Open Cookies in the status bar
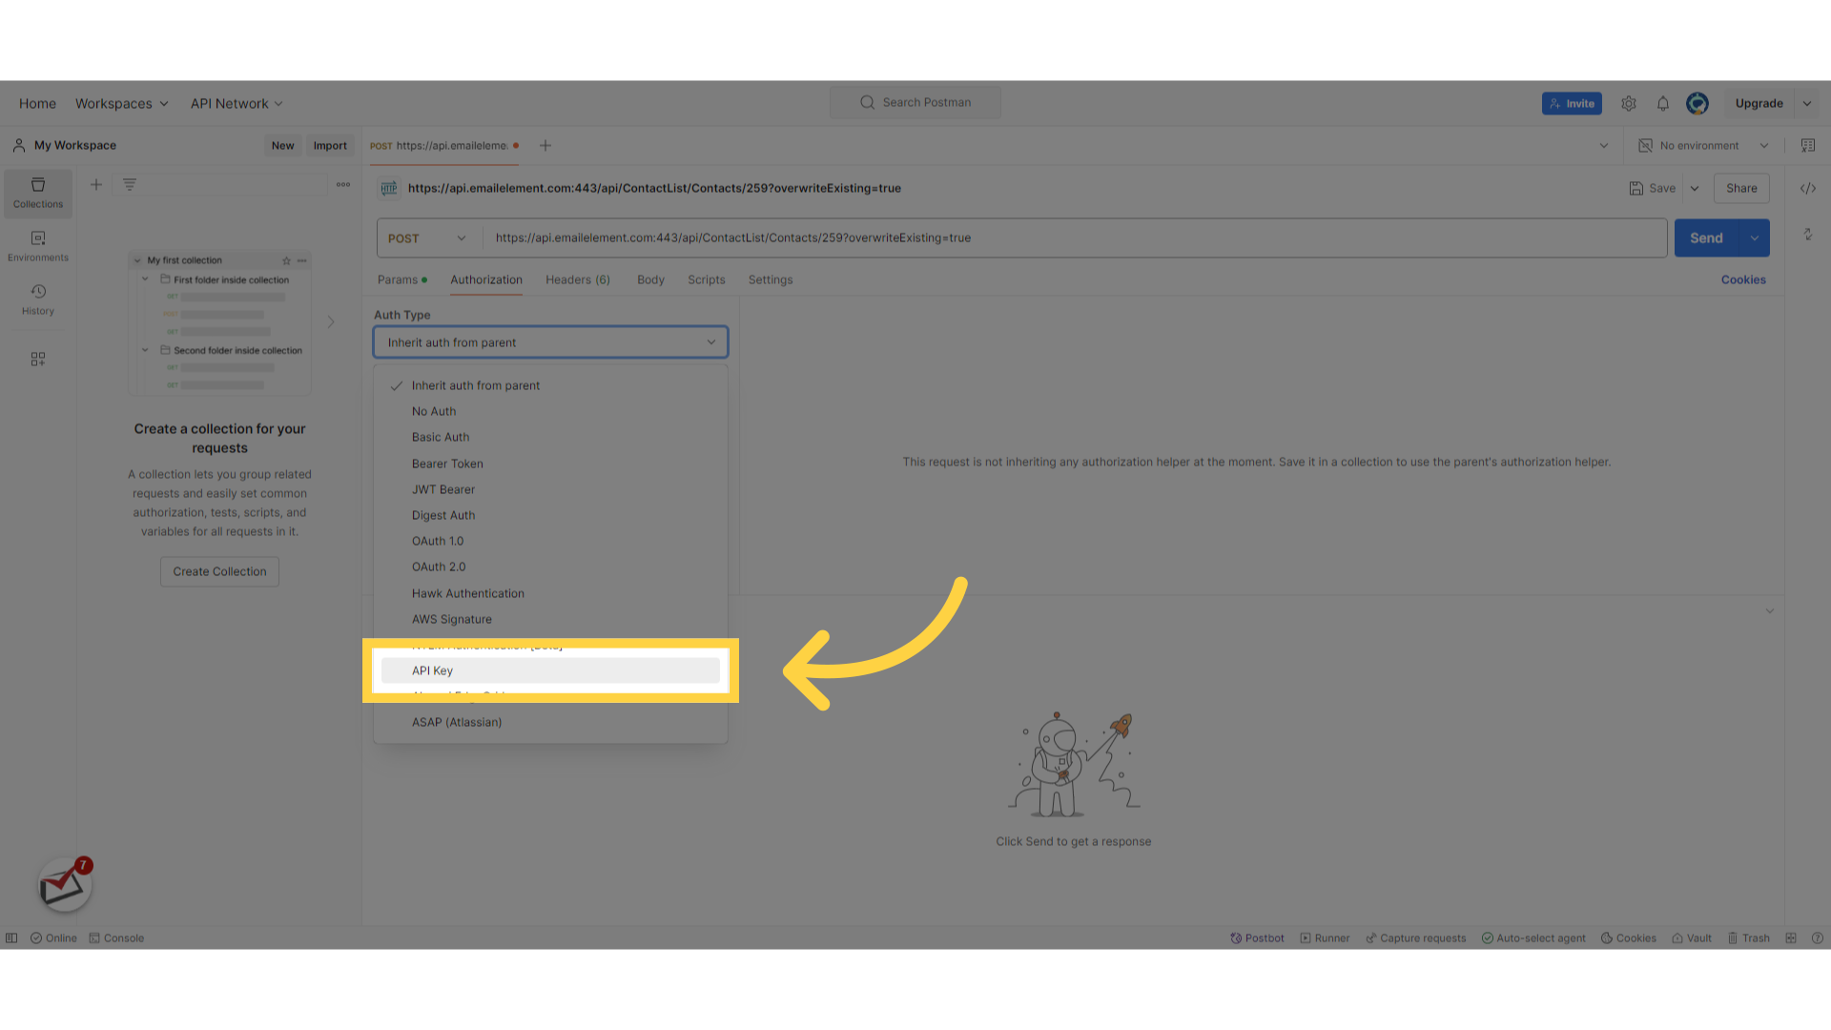The image size is (1831, 1030). pyautogui.click(x=1628, y=938)
